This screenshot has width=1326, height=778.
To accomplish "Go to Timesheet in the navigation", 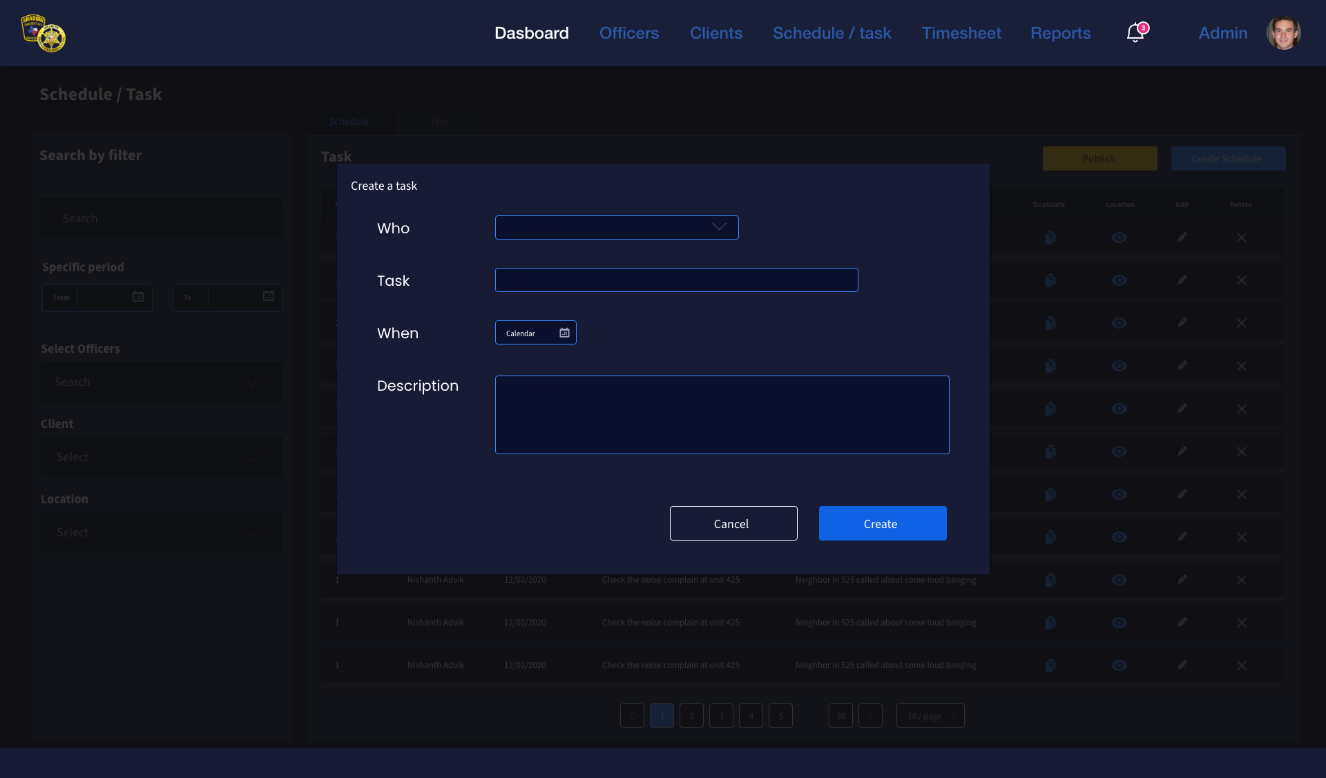I will tap(961, 33).
